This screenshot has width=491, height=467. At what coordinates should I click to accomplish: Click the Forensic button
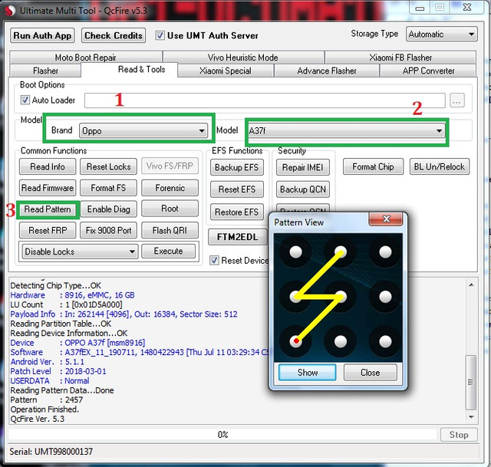[x=170, y=188]
